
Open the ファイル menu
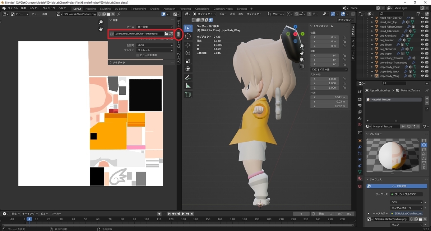tap(12, 8)
